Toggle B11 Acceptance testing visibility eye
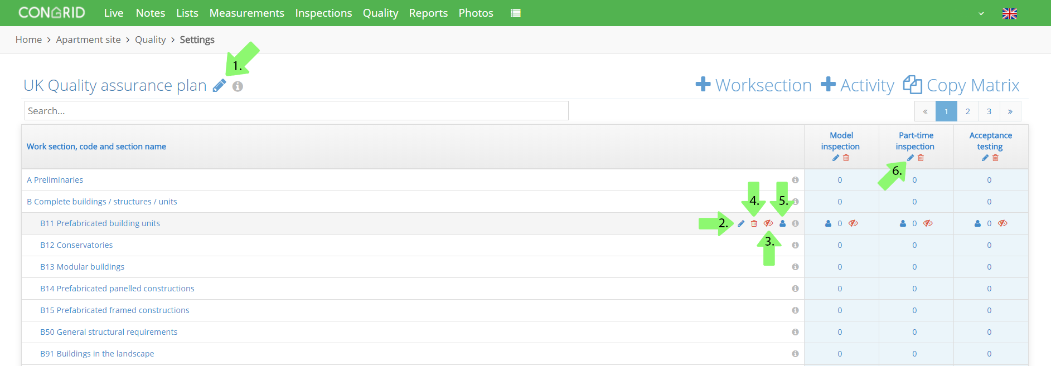 click(1002, 223)
